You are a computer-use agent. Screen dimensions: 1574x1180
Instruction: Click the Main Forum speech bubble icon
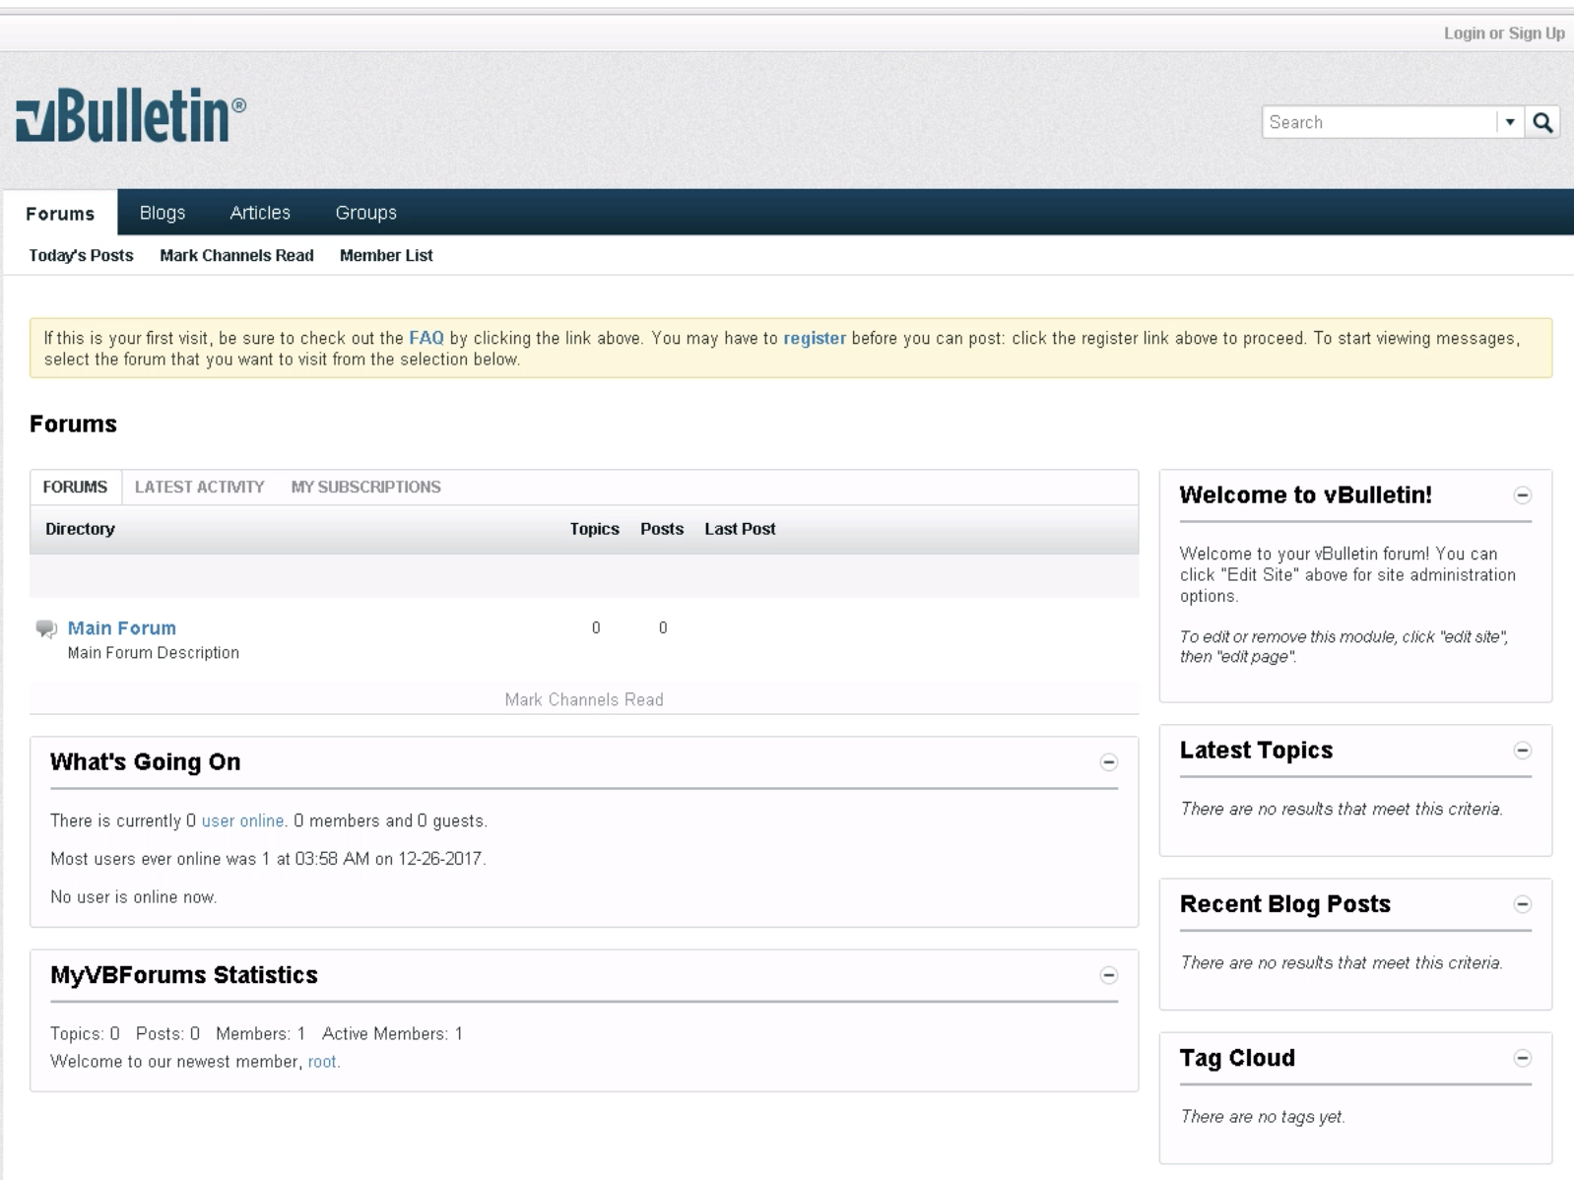[46, 628]
